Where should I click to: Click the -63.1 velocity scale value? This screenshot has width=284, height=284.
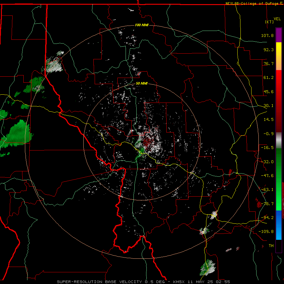tap(267, 190)
